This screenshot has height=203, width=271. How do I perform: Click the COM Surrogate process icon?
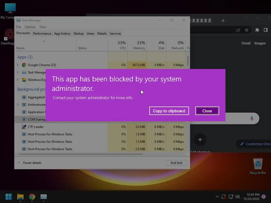point(24,119)
